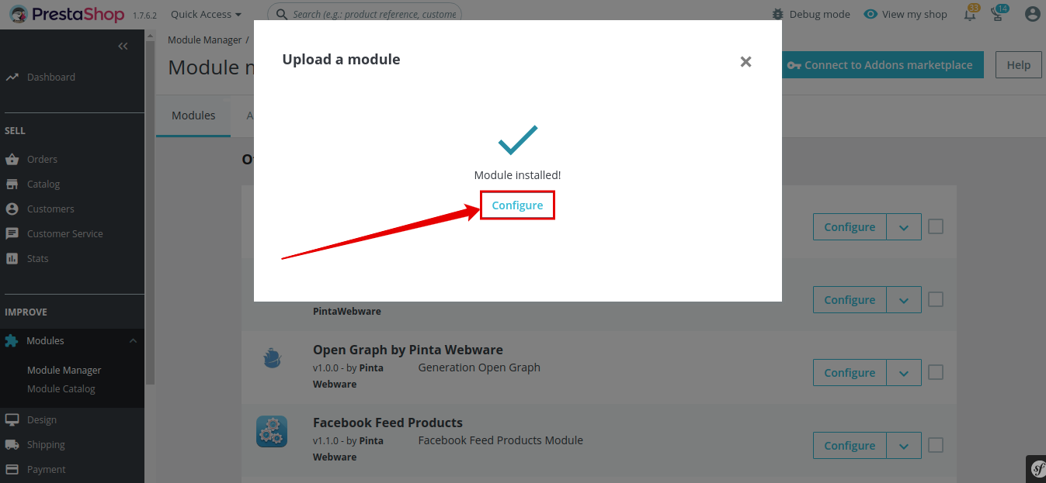The image size is (1046, 483).
Task: Open the user profile avatar icon
Action: click(1032, 15)
